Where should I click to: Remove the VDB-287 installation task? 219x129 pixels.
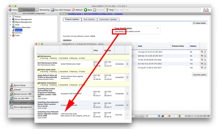[x=127, y=93]
